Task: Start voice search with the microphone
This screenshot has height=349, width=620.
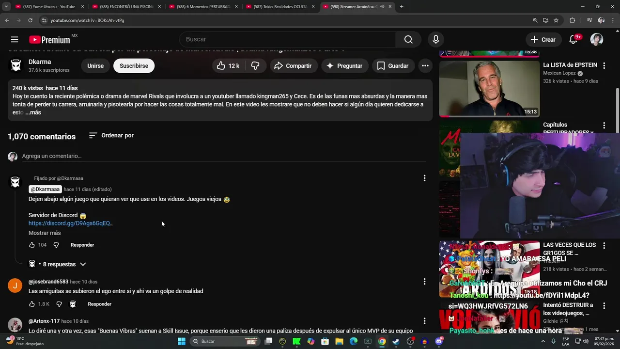Action: pyautogui.click(x=436, y=40)
